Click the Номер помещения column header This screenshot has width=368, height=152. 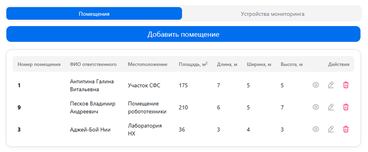click(x=39, y=64)
